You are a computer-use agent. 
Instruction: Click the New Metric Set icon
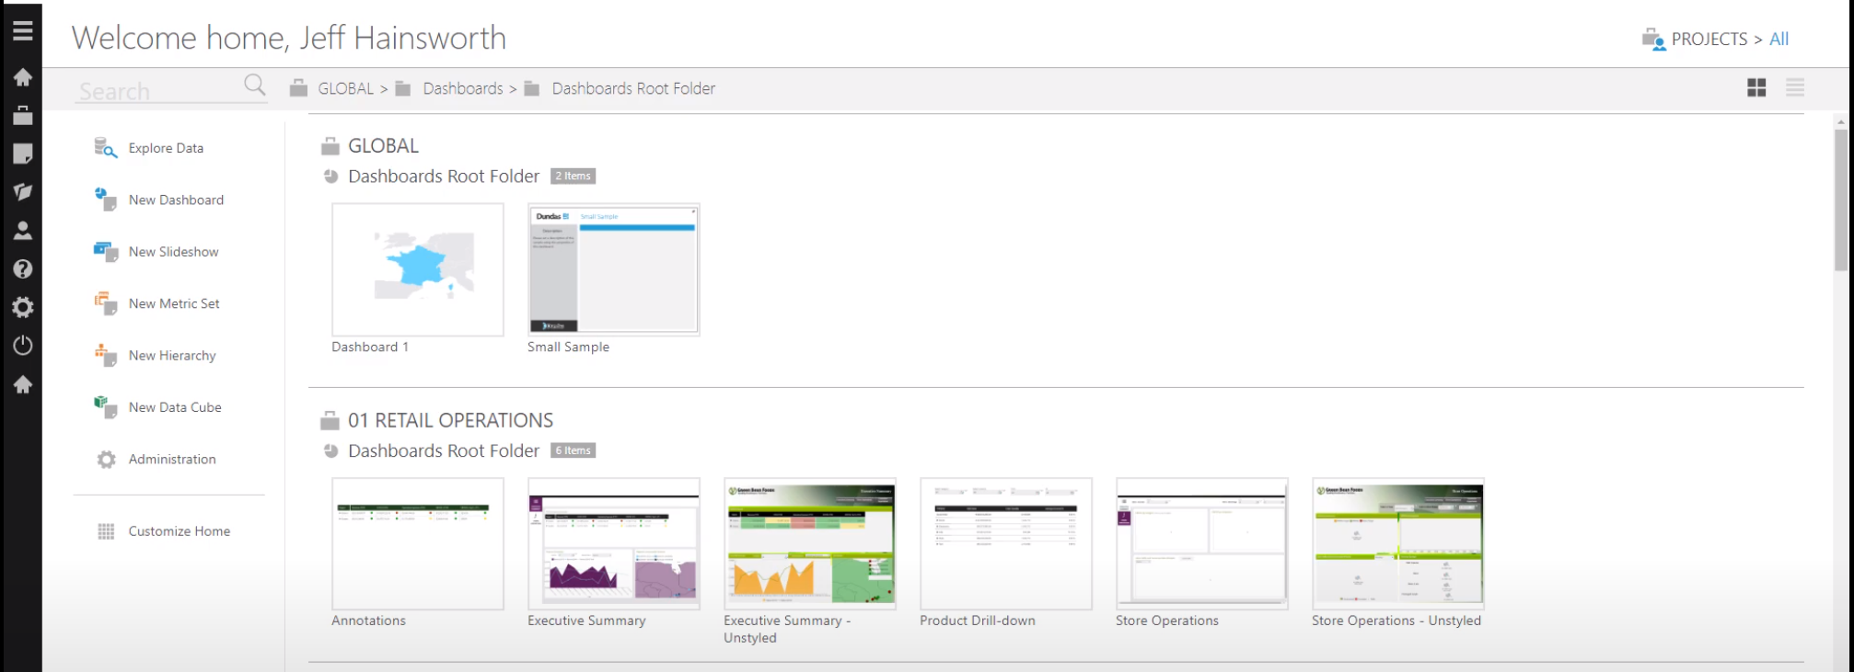(x=106, y=303)
